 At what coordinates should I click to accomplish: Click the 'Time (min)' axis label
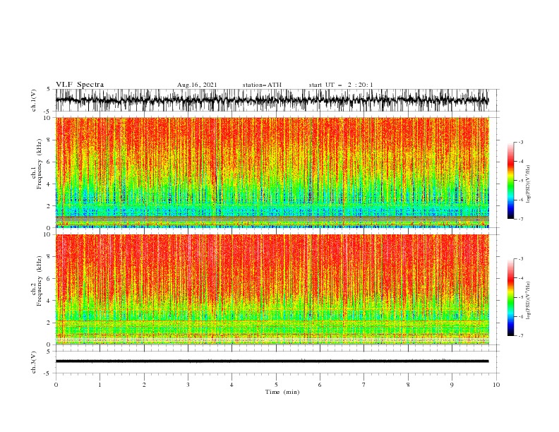(282, 392)
